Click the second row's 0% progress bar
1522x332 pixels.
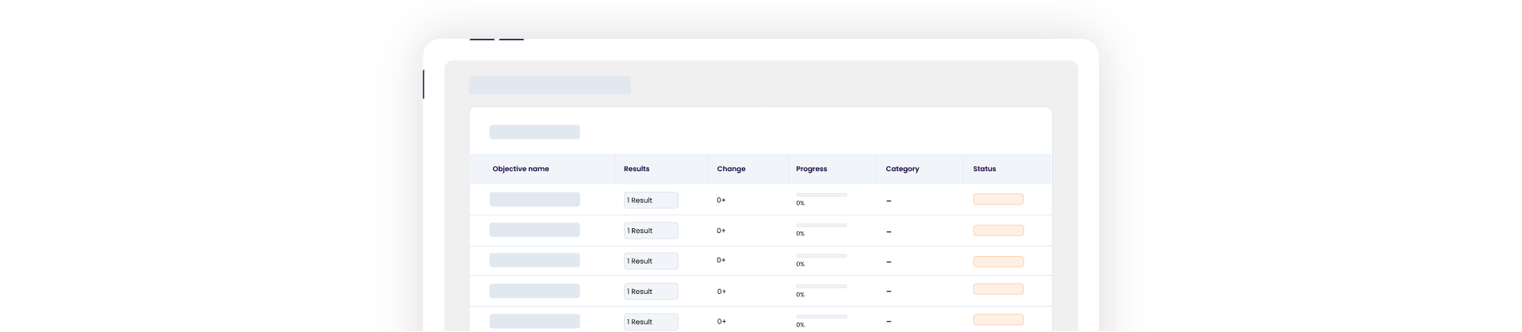pos(821,225)
